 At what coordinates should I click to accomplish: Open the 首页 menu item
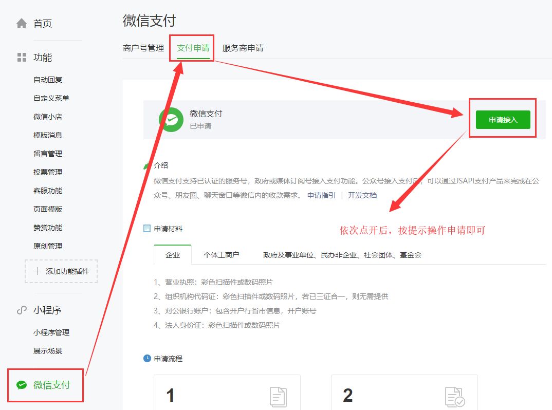pyautogui.click(x=43, y=24)
